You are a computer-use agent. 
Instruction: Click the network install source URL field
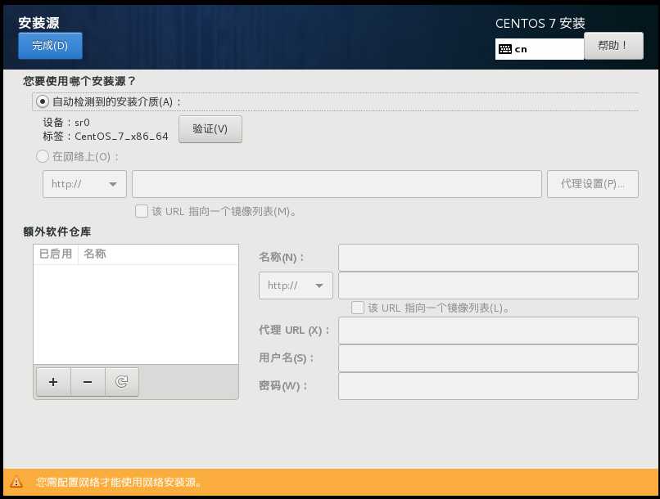pyautogui.click(x=337, y=184)
